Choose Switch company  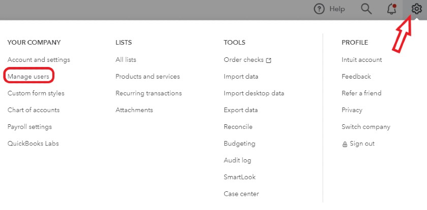pyautogui.click(x=366, y=127)
